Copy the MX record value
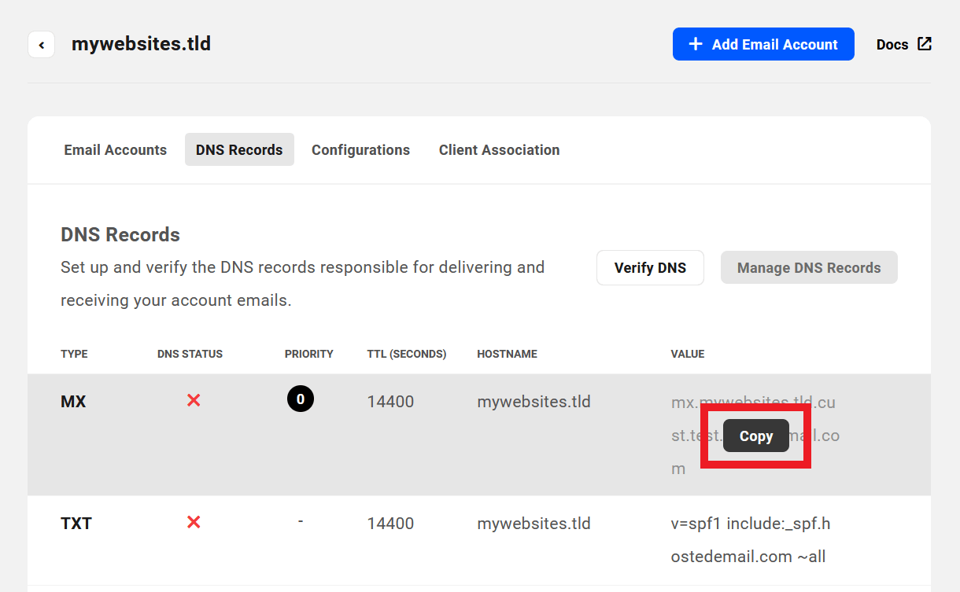Screen dimensions: 960x592 point(755,436)
